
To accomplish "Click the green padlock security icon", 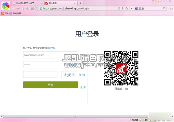I will pyautogui.click(x=41, y=8).
